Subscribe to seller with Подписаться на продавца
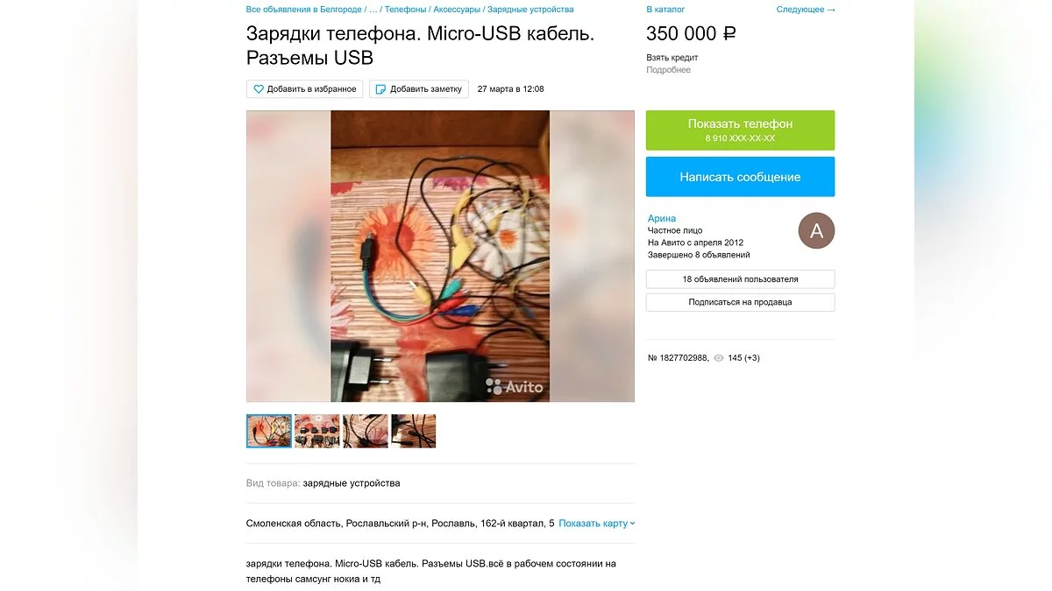Screen dimensions: 1052x591 click(741, 302)
